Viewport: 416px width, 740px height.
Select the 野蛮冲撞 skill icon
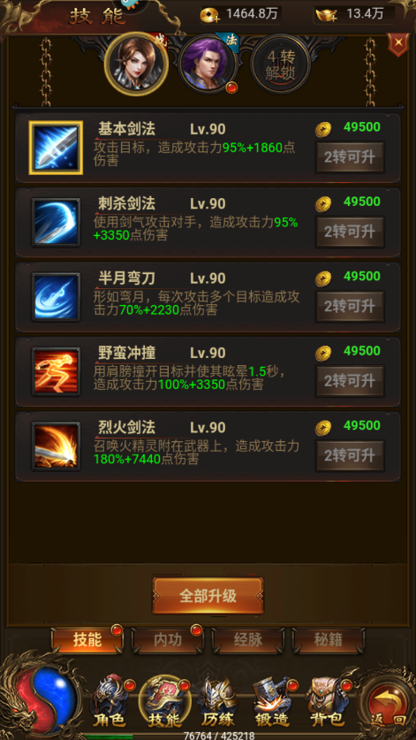click(56, 371)
